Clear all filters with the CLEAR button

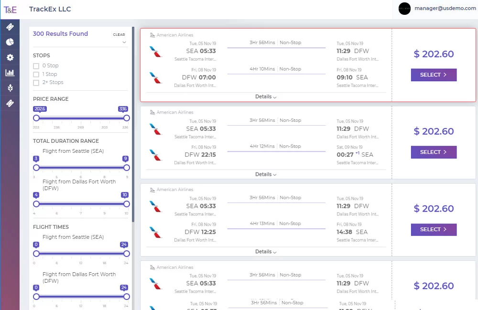click(119, 35)
